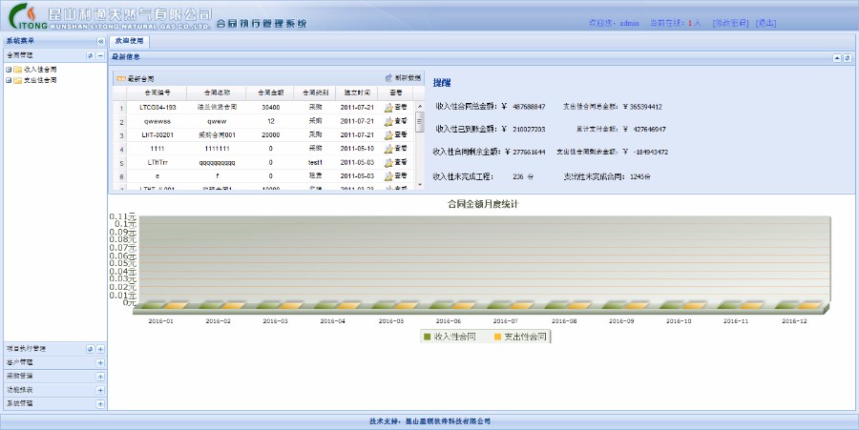Image resolution: width=859 pixels, height=430 pixels.
Task: Click the 退出 logout link
Action: (765, 22)
